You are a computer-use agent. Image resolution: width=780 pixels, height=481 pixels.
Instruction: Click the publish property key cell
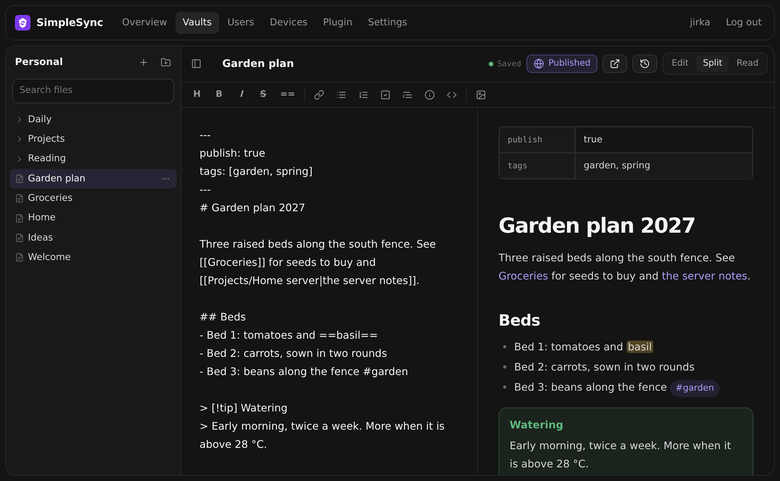(538, 140)
